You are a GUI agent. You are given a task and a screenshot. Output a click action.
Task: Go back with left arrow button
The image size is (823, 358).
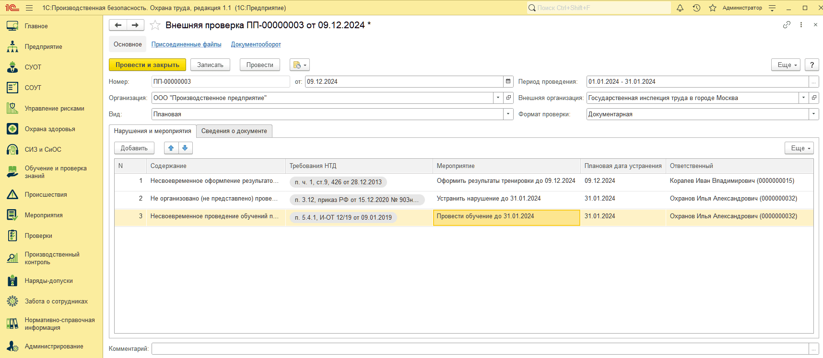point(118,25)
